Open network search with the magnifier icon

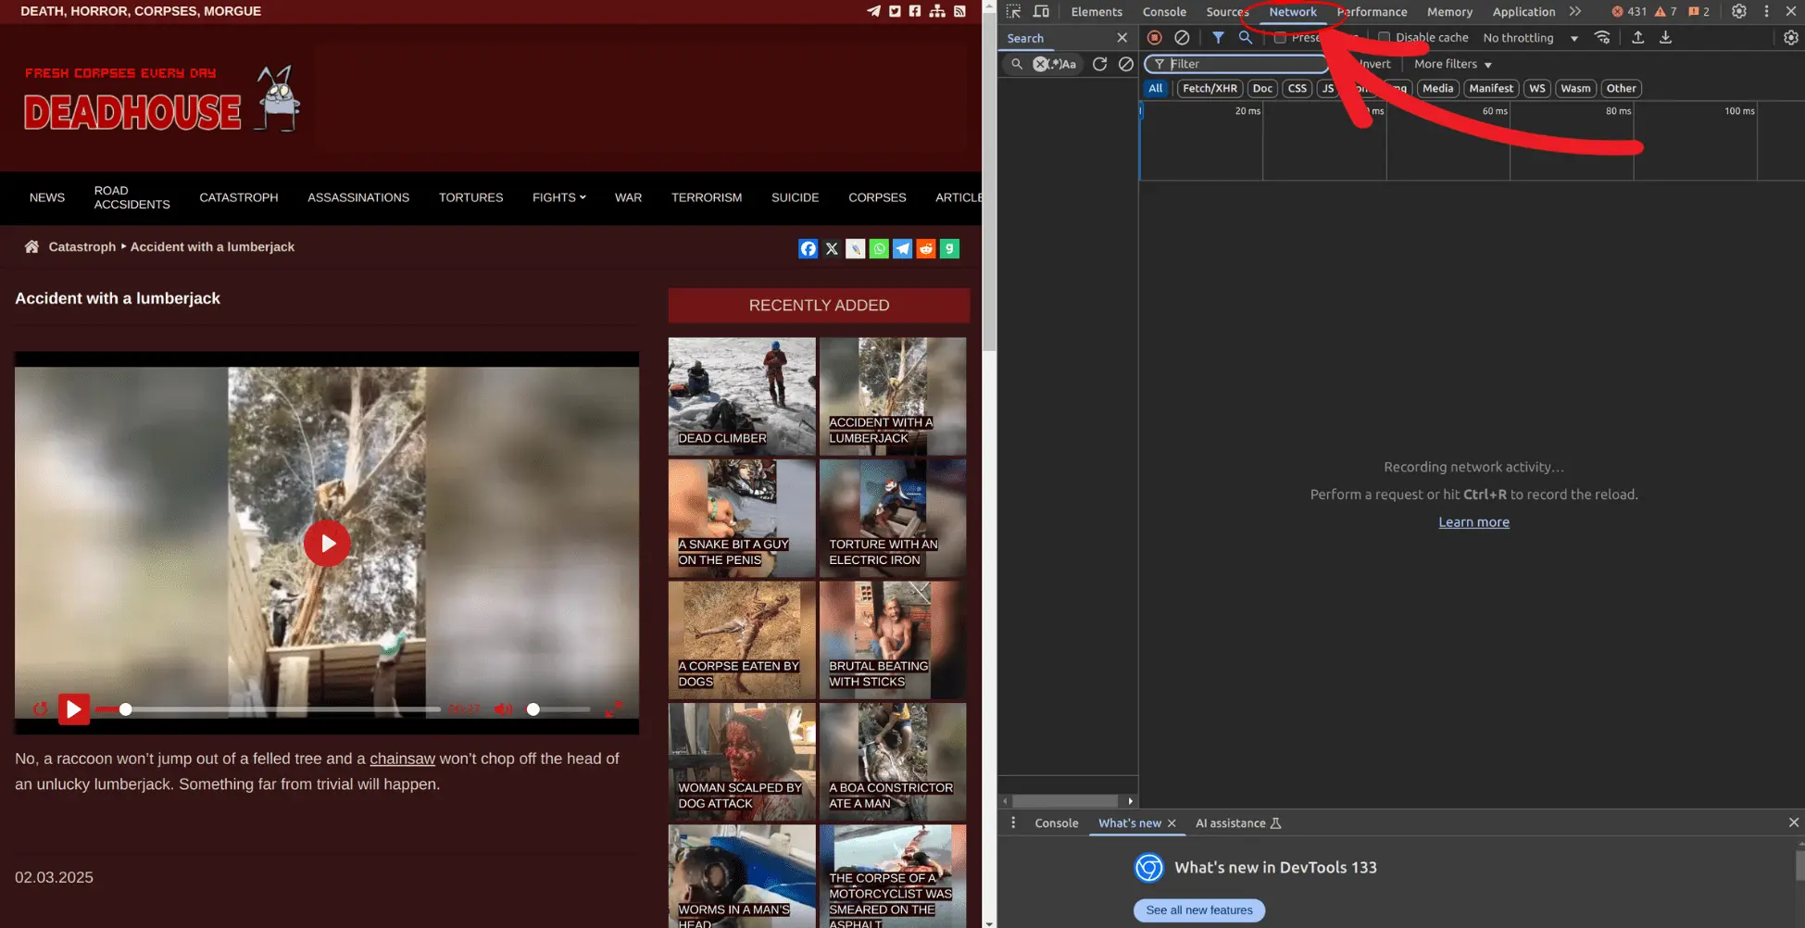coord(1246,37)
